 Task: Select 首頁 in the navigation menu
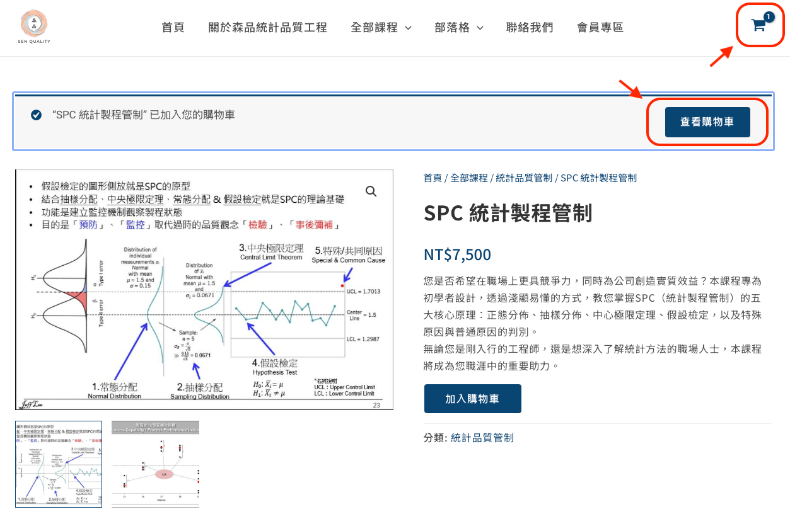[173, 27]
